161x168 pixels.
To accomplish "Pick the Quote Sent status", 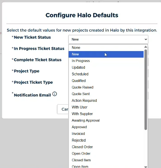I will coord(106,94).
